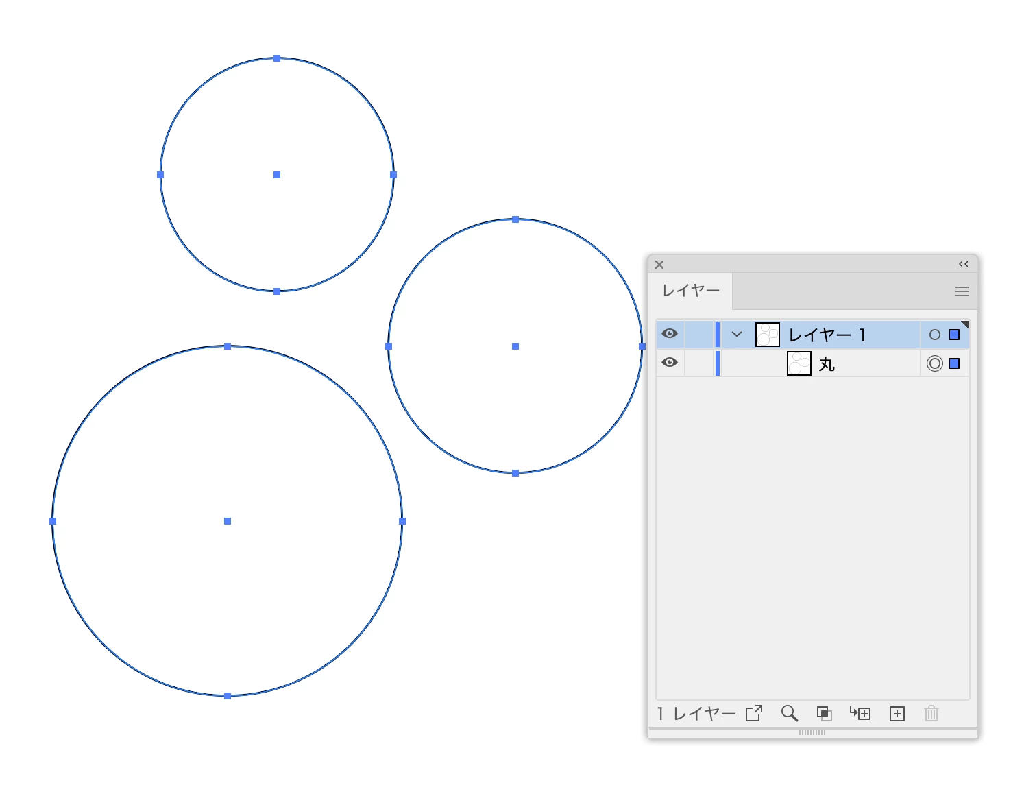
Task: Select the 丸 row in the layers list
Action: click(813, 363)
